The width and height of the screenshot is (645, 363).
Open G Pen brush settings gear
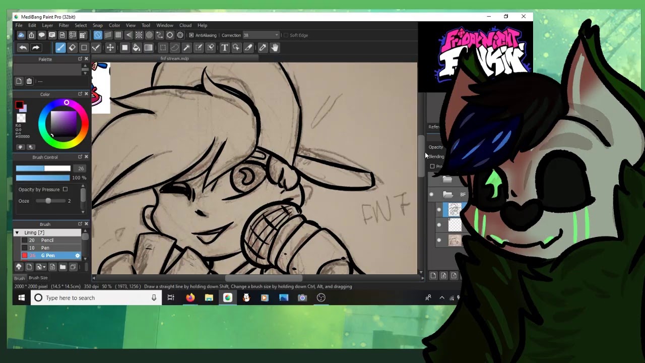[x=77, y=256]
